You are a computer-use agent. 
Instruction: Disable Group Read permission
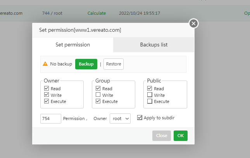pos(98,89)
